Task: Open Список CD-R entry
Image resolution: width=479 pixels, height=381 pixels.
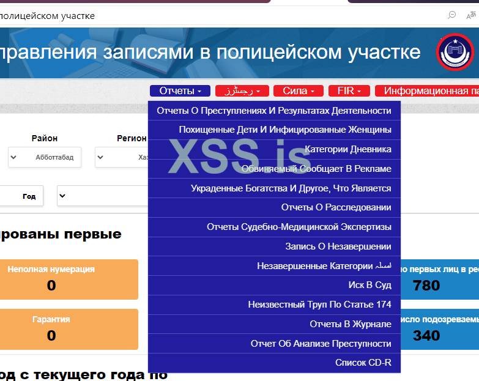Action: 274,363
